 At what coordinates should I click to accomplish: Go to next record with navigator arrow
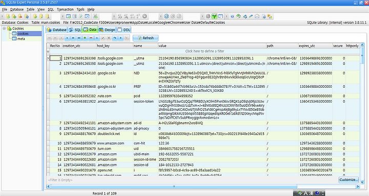(67, 38)
